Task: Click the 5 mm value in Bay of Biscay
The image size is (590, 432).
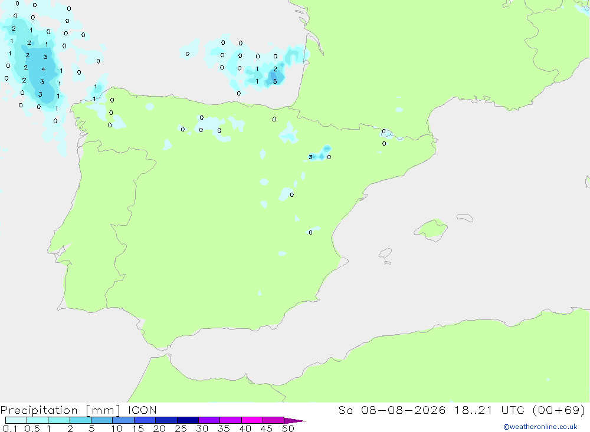Action: (275, 81)
